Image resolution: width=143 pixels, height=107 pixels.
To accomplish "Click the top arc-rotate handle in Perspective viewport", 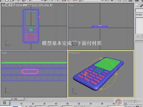I will [101, 59].
